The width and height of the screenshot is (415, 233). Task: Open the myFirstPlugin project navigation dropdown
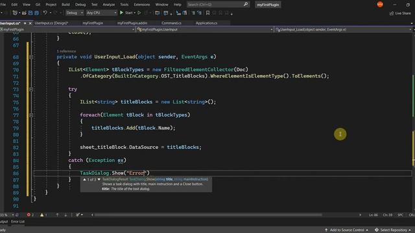click(67, 30)
